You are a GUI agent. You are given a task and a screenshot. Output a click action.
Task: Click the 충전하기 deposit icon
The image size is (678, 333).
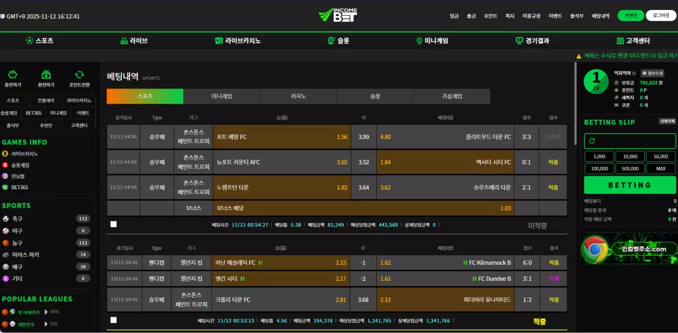[13, 75]
